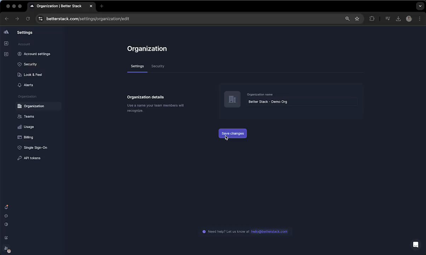Reload the current page
This screenshot has width=426, height=255.
(x=28, y=19)
